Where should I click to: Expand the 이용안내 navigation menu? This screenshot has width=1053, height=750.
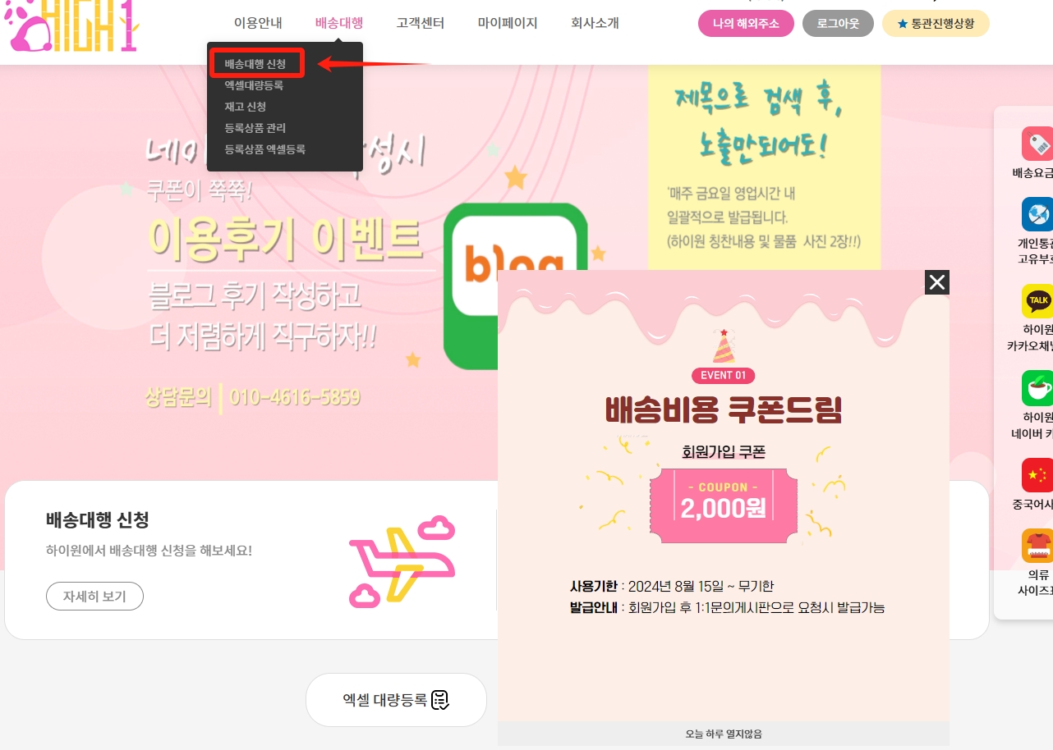pyautogui.click(x=258, y=23)
